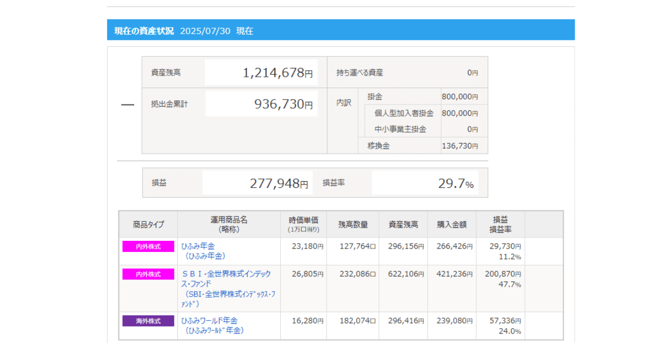Image resolution: width=663 pixels, height=348 pixels.
Task: Click the 内外株式 tag beside ひふみ年金
Action: 148,246
